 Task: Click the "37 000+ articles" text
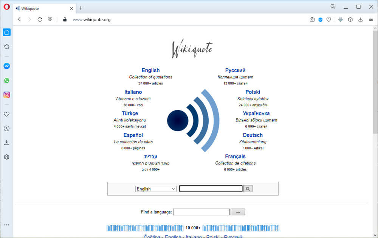tap(150, 83)
